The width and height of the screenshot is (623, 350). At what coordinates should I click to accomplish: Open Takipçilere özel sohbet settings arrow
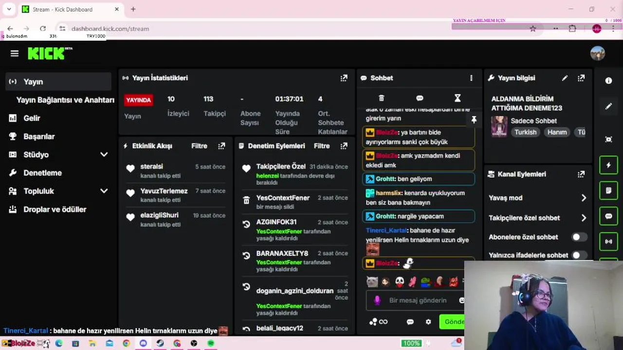tap(584, 218)
